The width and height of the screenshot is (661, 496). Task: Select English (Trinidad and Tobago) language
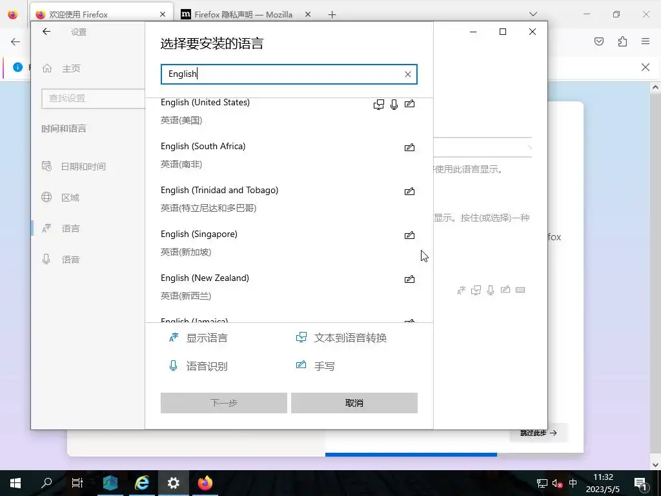coord(289,199)
